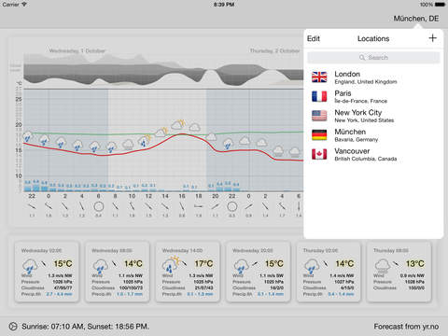Screen dimensions: 448x336
Task: Open the 17°C Wednesday 14:00 forecast card
Action: pos(188,273)
